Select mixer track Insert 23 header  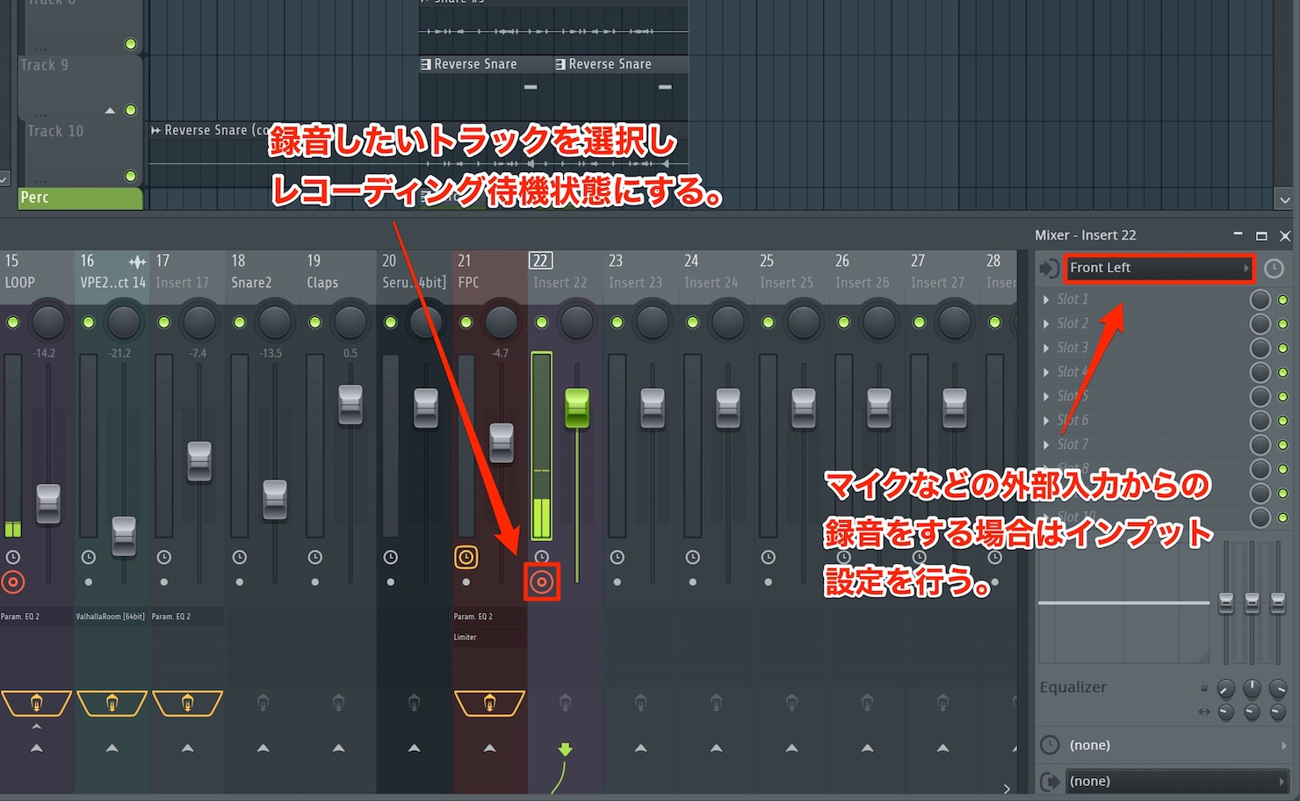coord(641,271)
